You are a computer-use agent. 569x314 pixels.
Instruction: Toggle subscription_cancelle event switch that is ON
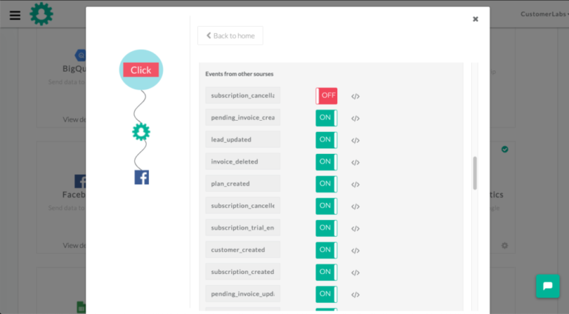(x=326, y=206)
